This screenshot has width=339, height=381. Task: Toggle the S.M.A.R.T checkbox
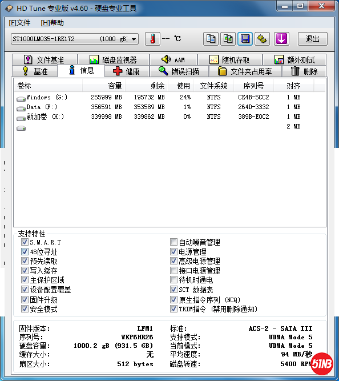25,242
